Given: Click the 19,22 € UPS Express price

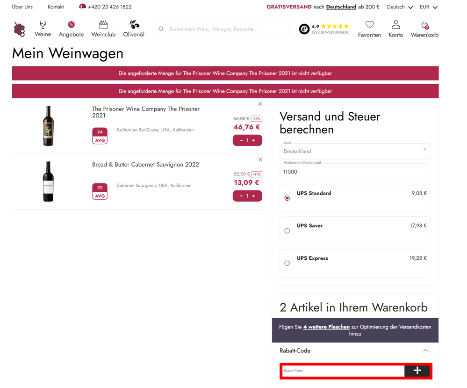Looking at the screenshot, I should 418,258.
